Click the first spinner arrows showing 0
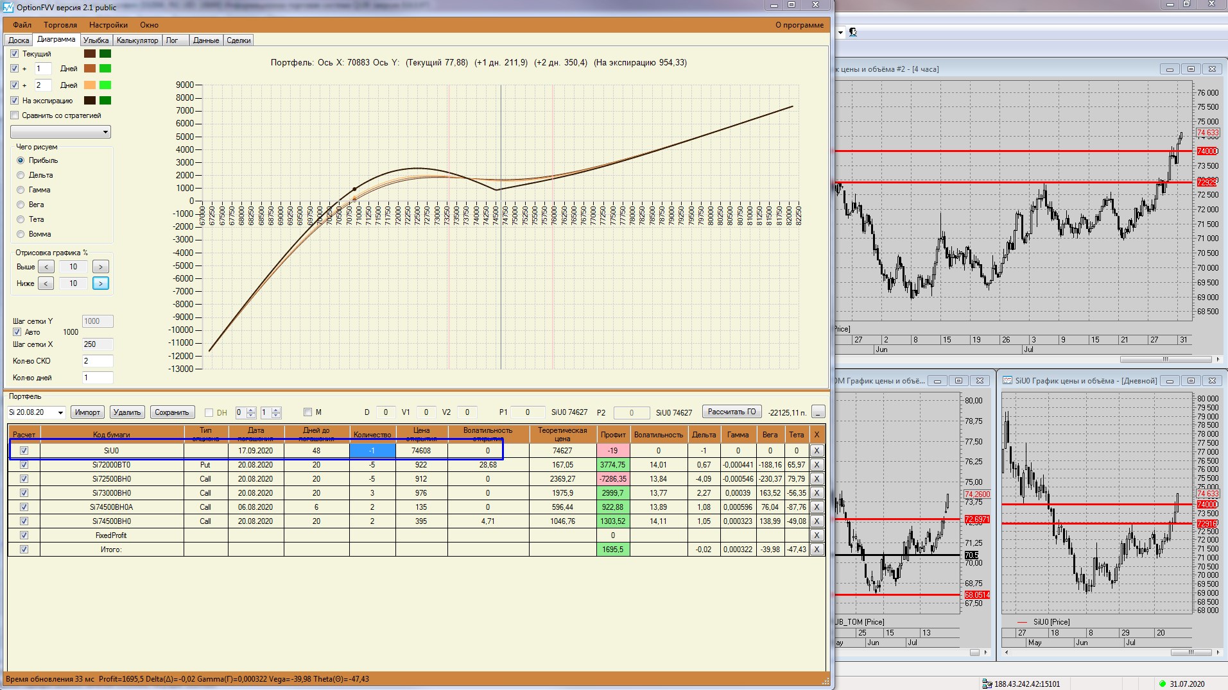Screen dimensions: 1228x690 click(252, 412)
